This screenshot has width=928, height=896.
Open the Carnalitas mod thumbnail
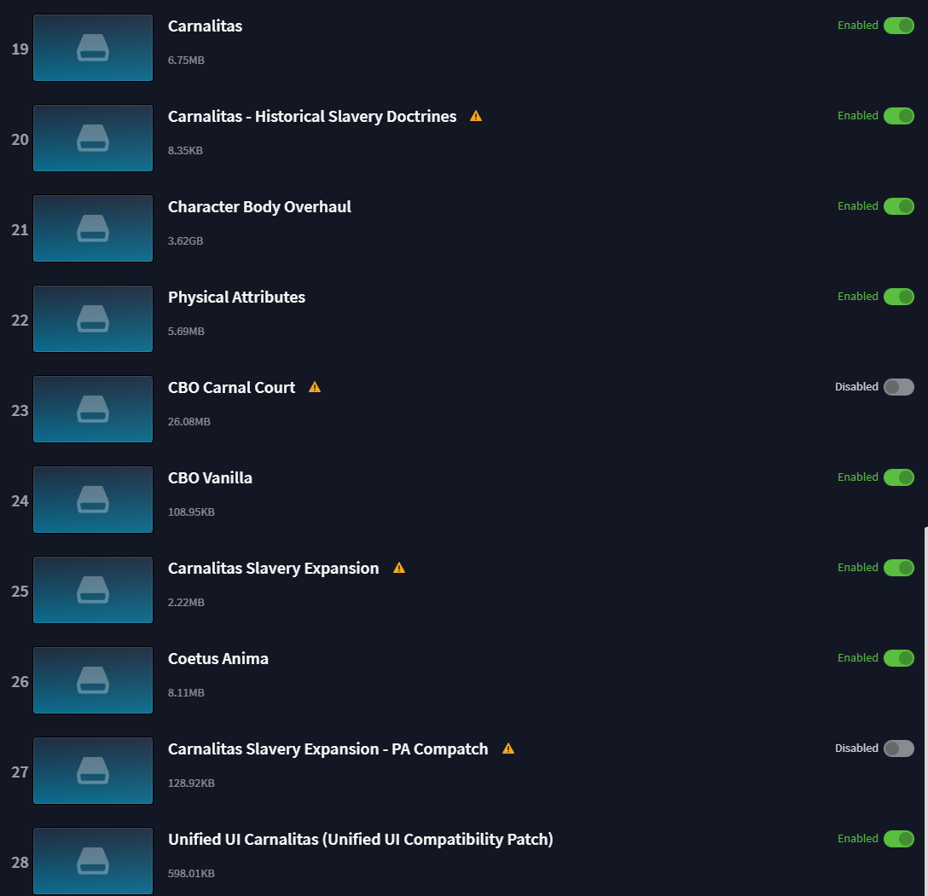(x=93, y=48)
